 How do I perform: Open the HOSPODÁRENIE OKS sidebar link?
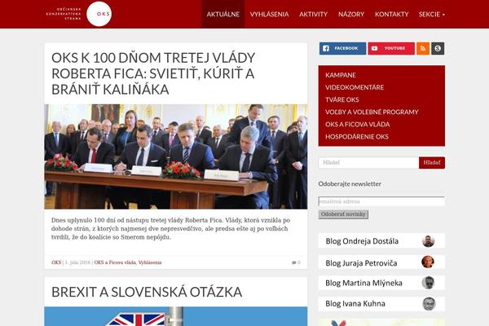point(357,137)
